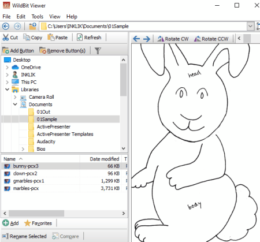Expand the Bios folder node
This screenshot has height=242, width=260.
(23, 149)
